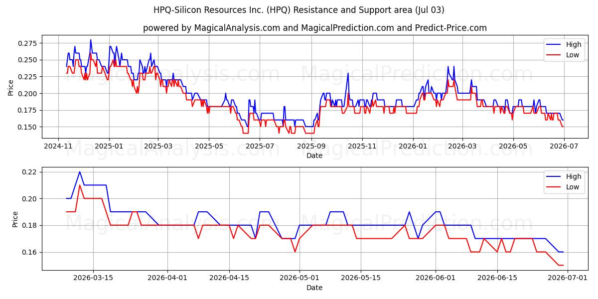
Task: Click the bottom chart Price axis title
Action: tap(15, 219)
